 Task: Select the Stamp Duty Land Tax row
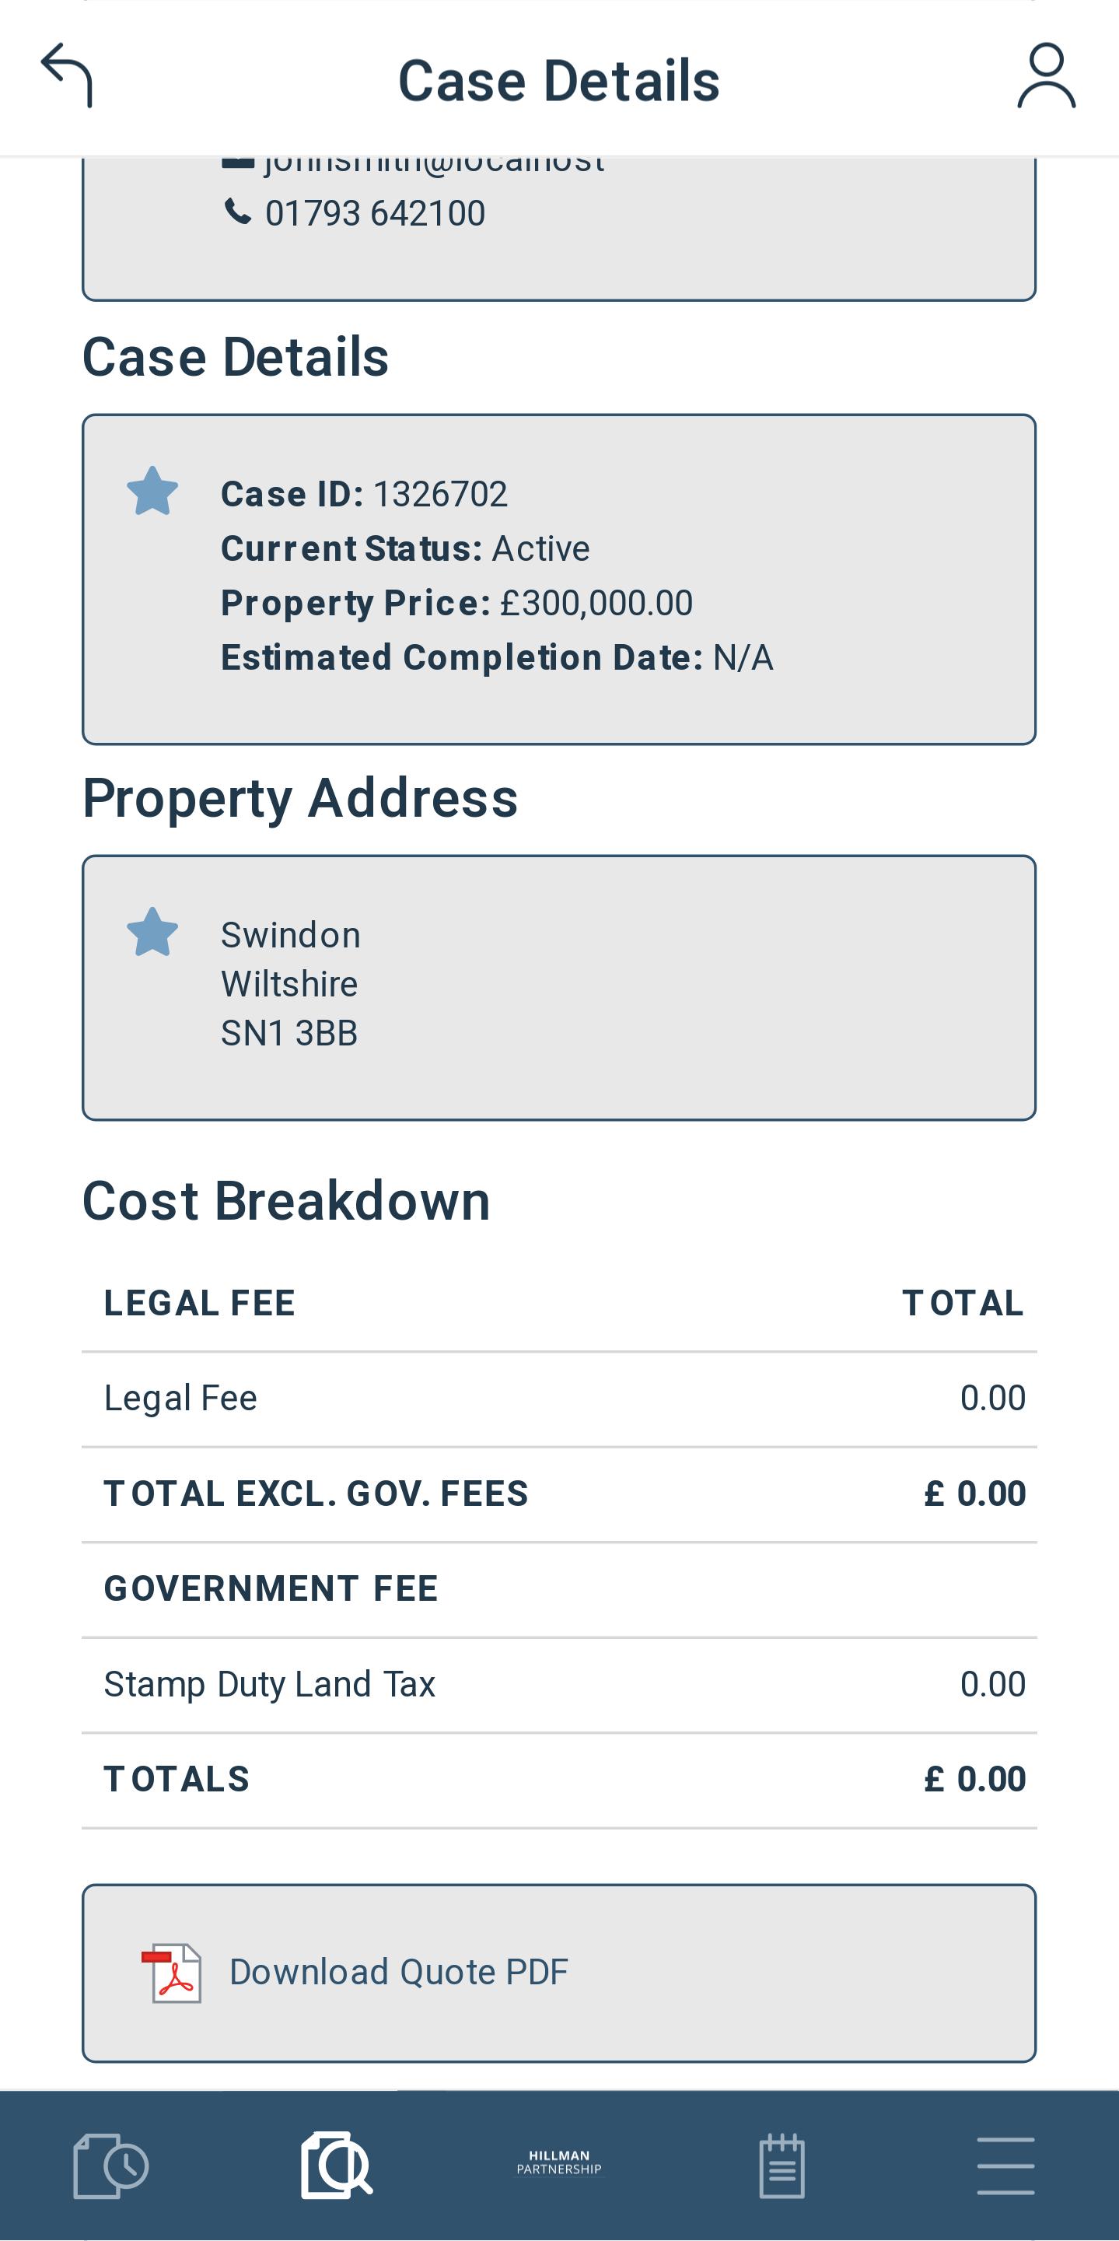559,1685
